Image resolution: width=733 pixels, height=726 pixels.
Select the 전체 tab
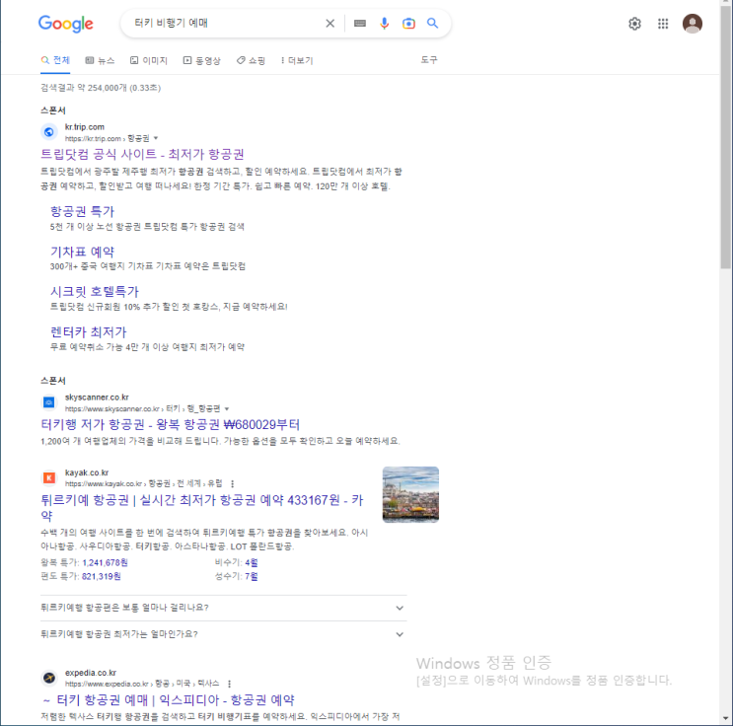pyautogui.click(x=55, y=60)
